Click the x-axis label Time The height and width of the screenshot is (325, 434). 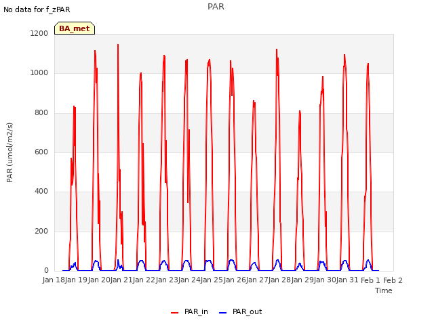[x=384, y=290]
